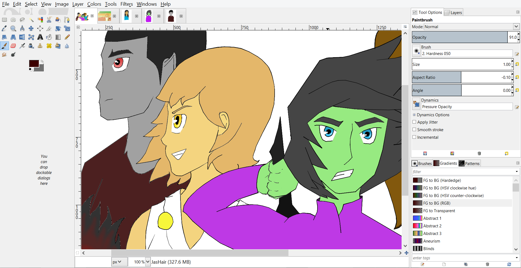This screenshot has width=521, height=268.
Task: Select the Pencil tool
Action: coord(67,37)
